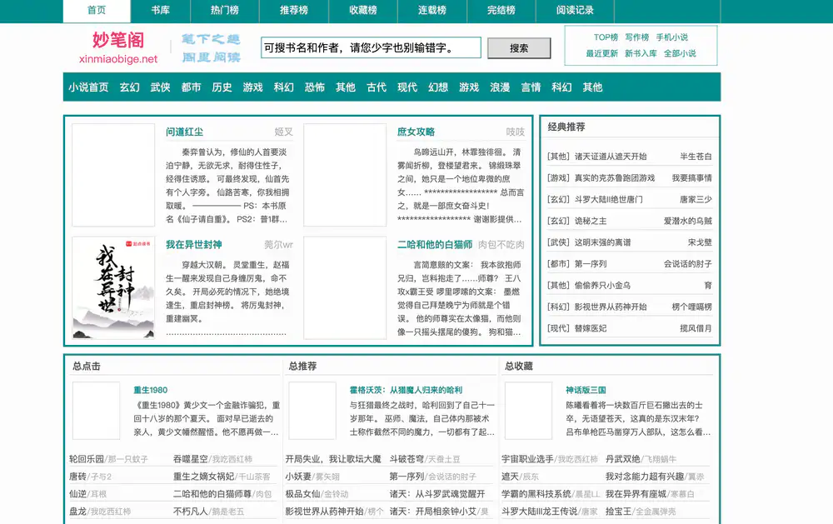Open 斗破苍穹 in 总推荐 list
The image size is (833, 524).
pyautogui.click(x=407, y=459)
